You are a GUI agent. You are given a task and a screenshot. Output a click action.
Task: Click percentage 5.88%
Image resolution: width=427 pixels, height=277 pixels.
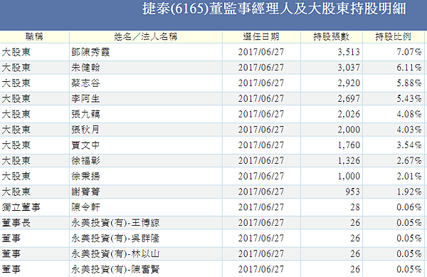409,83
